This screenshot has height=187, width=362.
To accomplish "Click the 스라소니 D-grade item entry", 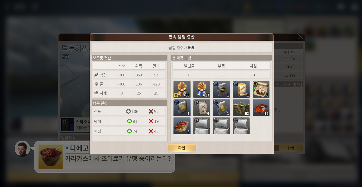I will [x=75, y=125].
